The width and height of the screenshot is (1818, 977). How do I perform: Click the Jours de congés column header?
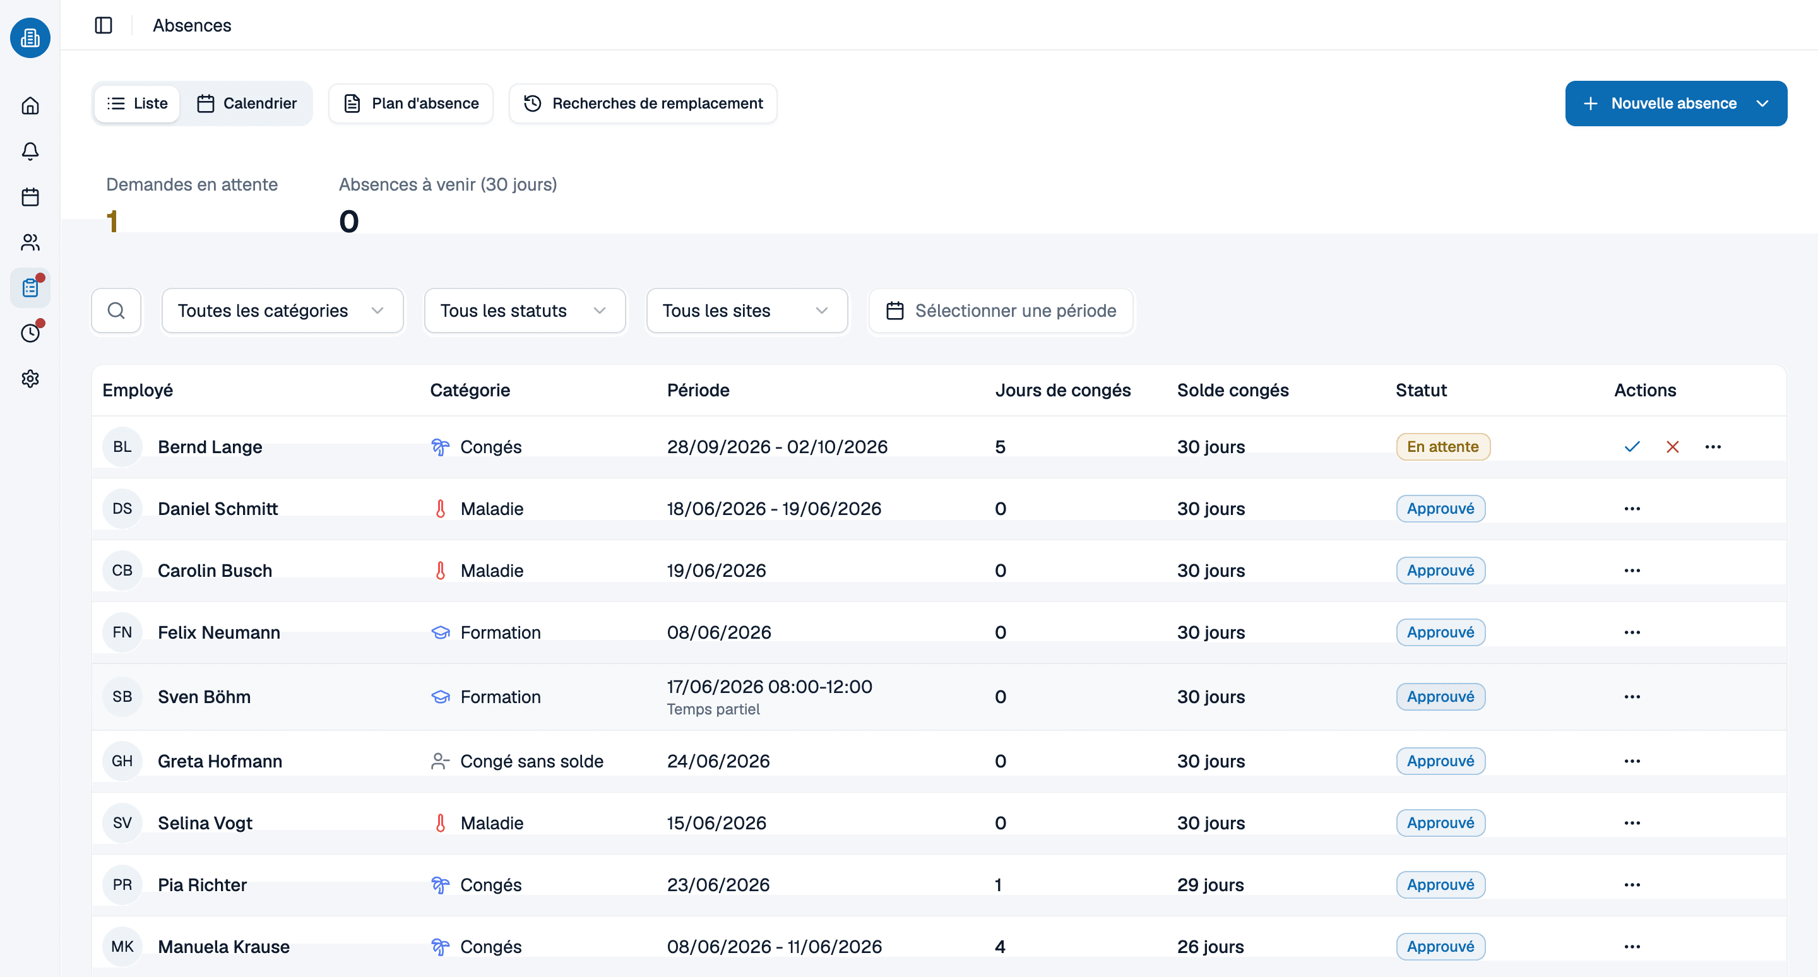[x=1063, y=390]
